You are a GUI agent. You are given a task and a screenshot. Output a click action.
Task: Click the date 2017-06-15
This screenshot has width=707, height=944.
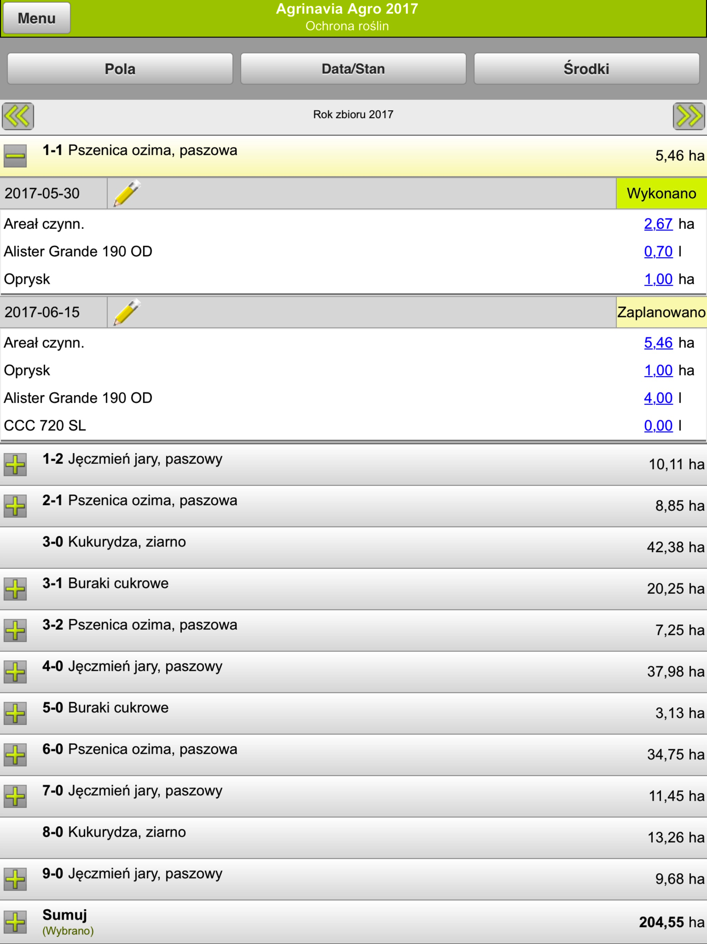click(x=42, y=312)
